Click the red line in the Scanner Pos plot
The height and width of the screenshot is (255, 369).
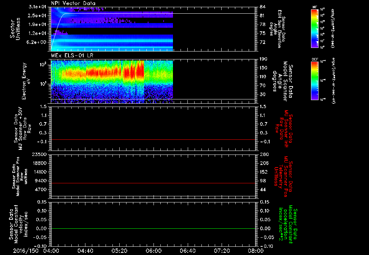pyautogui.click(x=153, y=183)
